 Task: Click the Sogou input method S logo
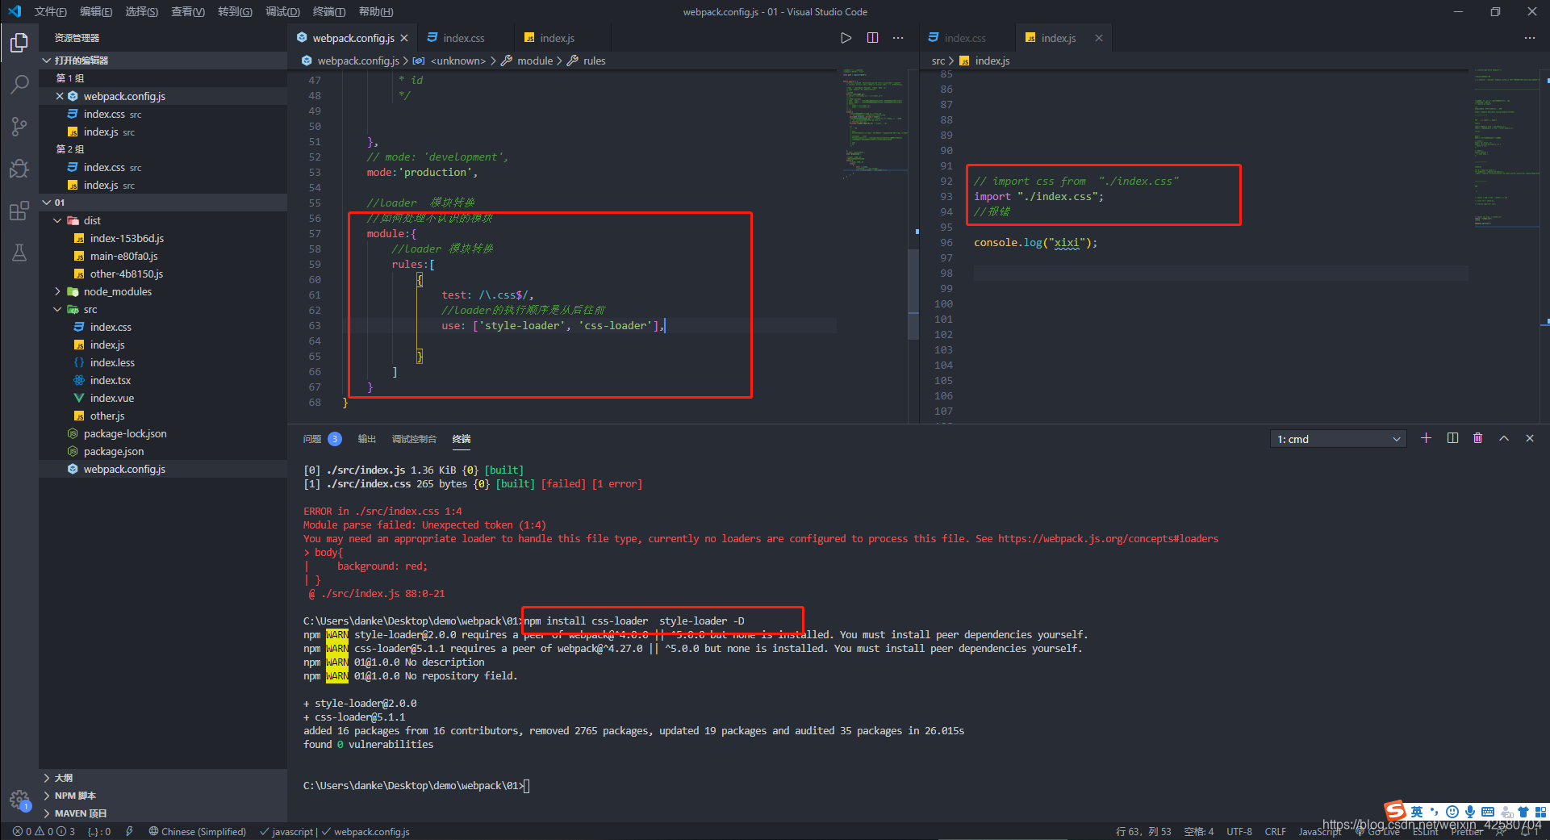[1395, 811]
